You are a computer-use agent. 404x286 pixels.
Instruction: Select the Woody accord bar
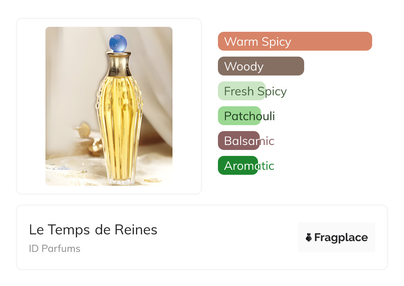click(261, 66)
